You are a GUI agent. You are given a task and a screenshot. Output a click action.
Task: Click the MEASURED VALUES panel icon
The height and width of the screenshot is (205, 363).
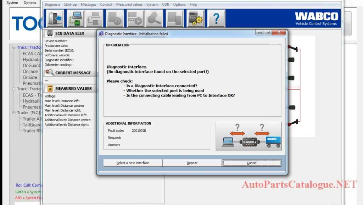(50, 89)
